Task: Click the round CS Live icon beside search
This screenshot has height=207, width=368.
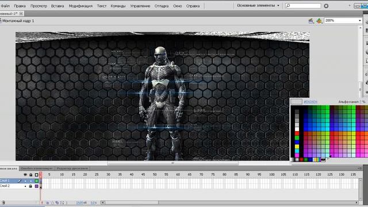Action: (x=326, y=6)
